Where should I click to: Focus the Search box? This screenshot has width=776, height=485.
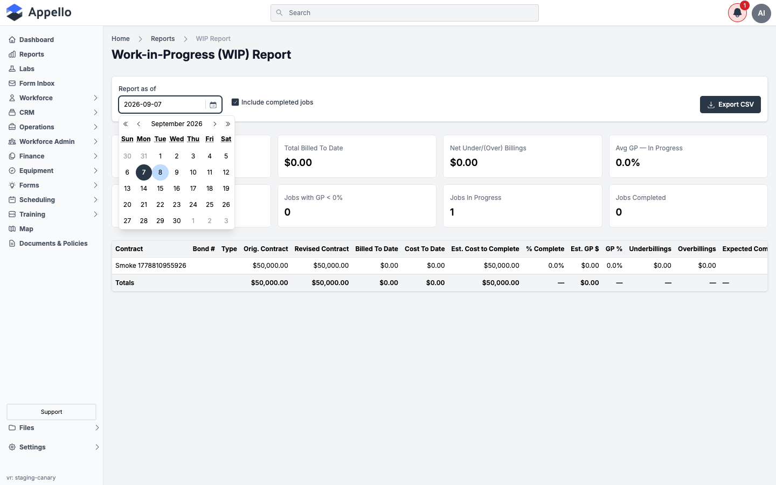point(405,13)
